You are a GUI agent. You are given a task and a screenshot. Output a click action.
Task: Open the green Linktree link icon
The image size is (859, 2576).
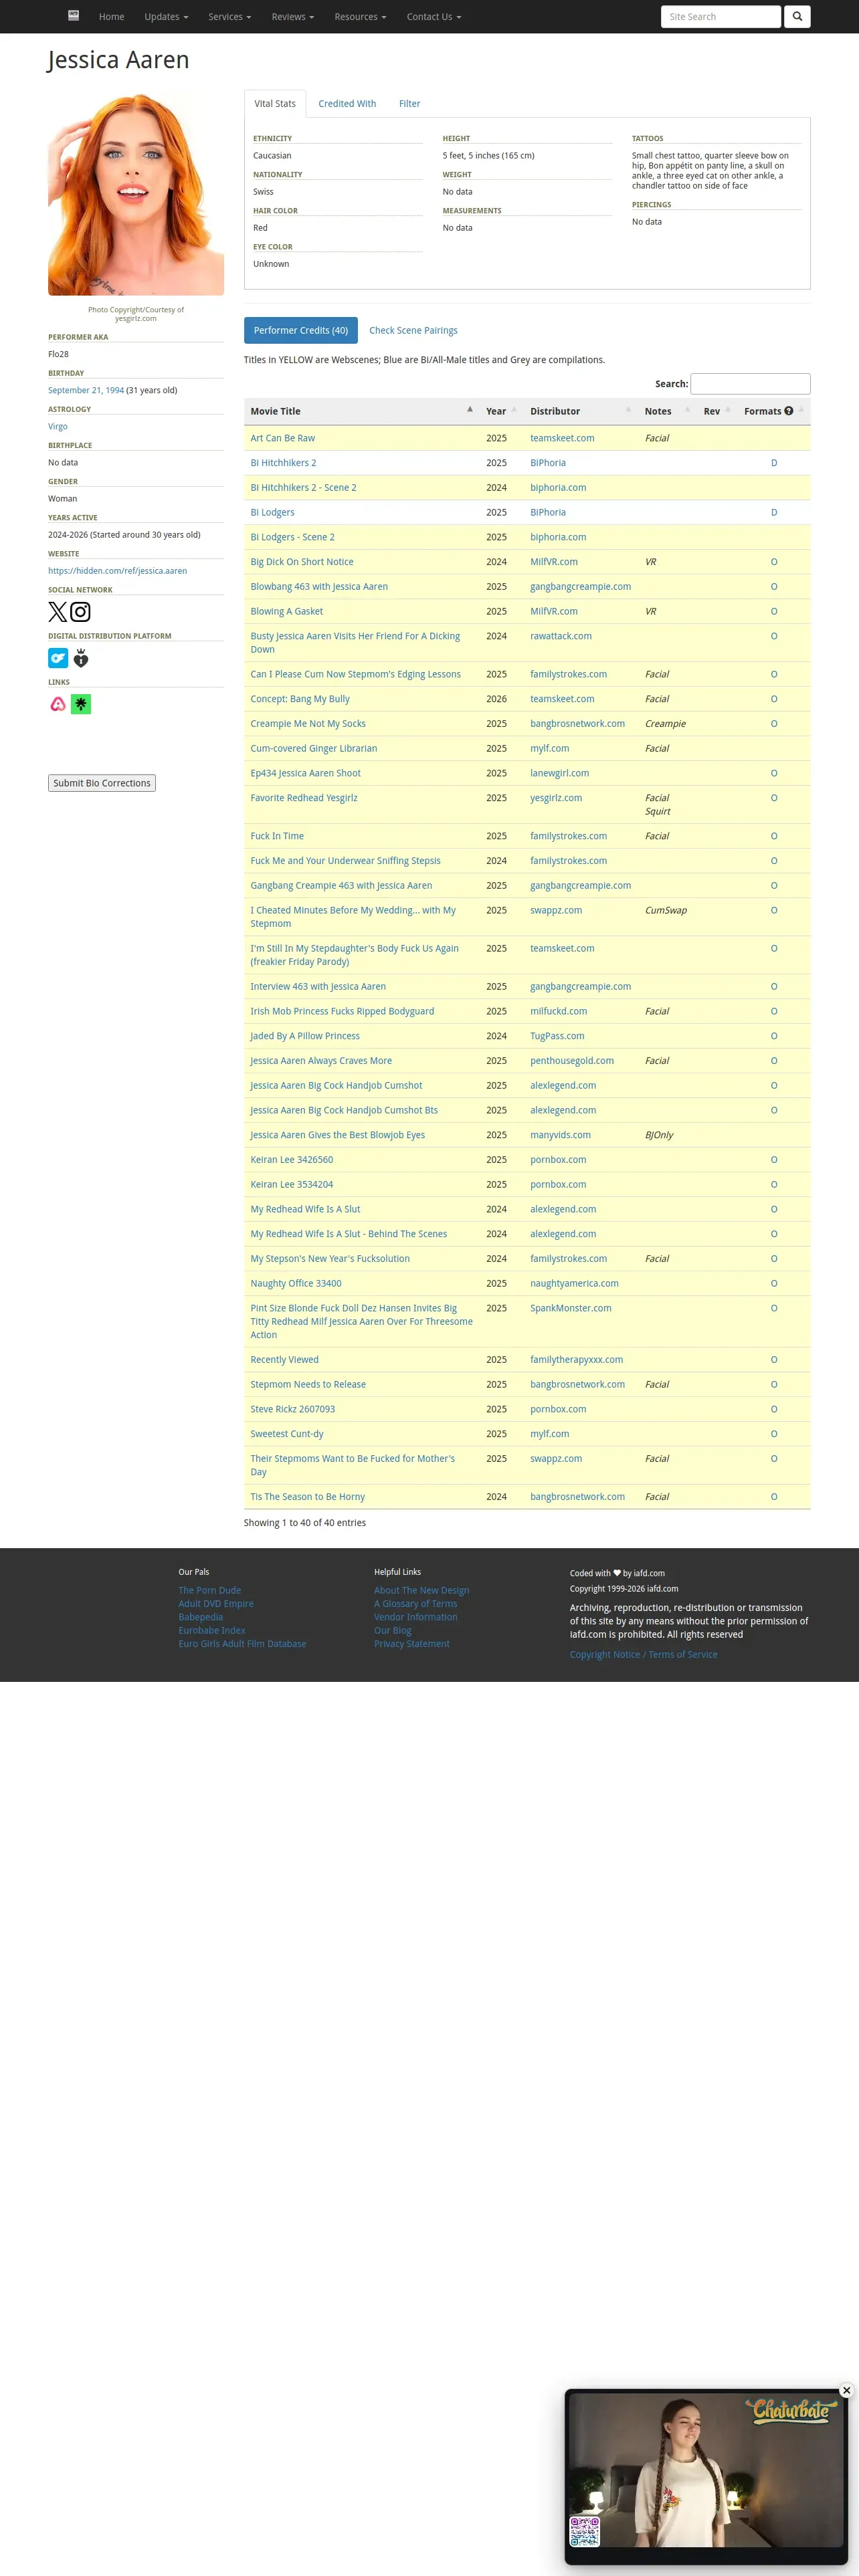[x=81, y=704]
